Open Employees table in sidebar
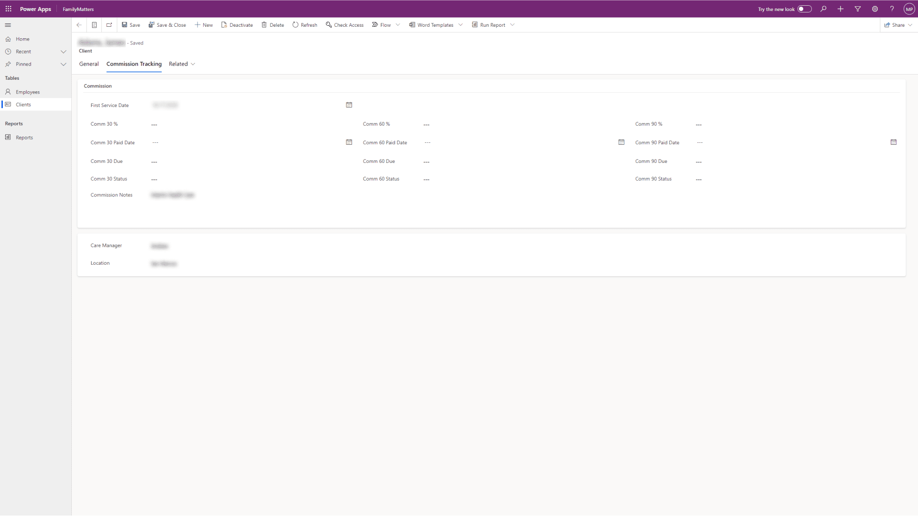Viewport: 918px width, 516px height. (x=28, y=92)
